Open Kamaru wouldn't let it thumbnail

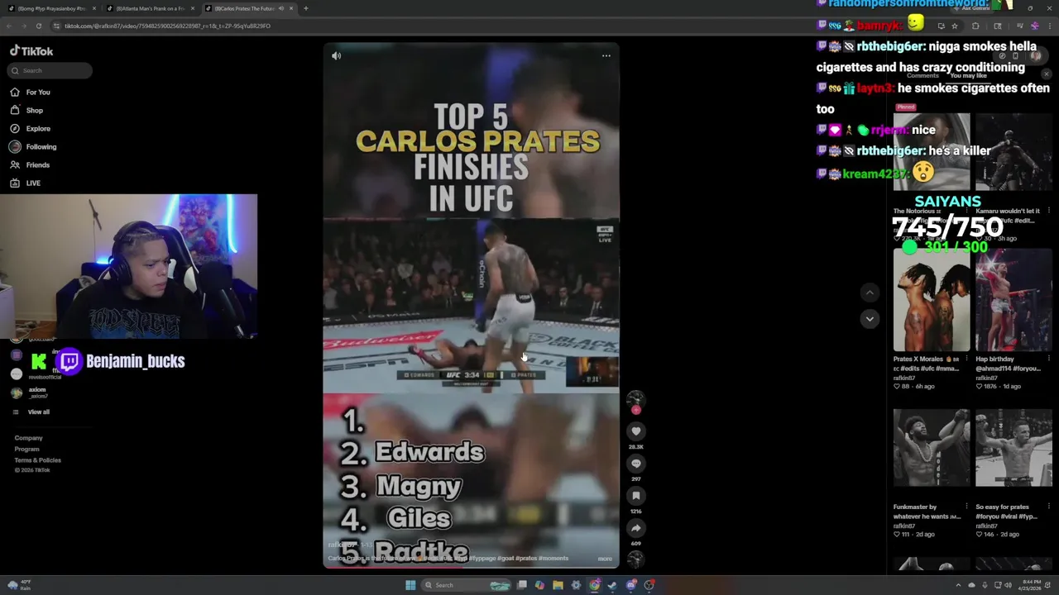[1013, 153]
